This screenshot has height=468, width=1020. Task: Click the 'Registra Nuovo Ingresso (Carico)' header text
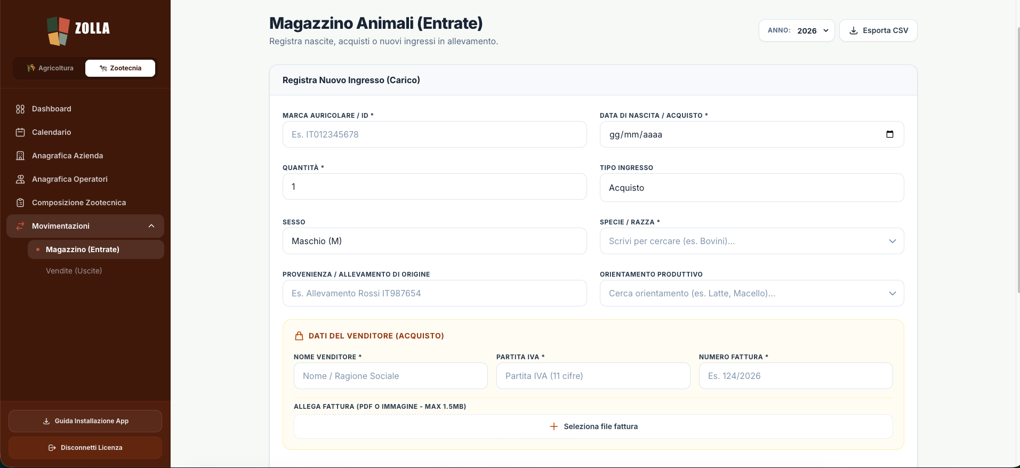pyautogui.click(x=351, y=80)
